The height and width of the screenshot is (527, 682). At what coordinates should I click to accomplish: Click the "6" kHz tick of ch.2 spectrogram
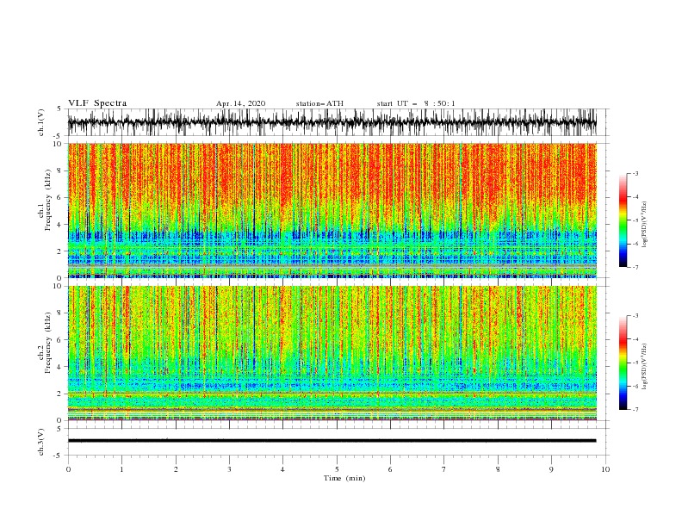click(x=60, y=340)
